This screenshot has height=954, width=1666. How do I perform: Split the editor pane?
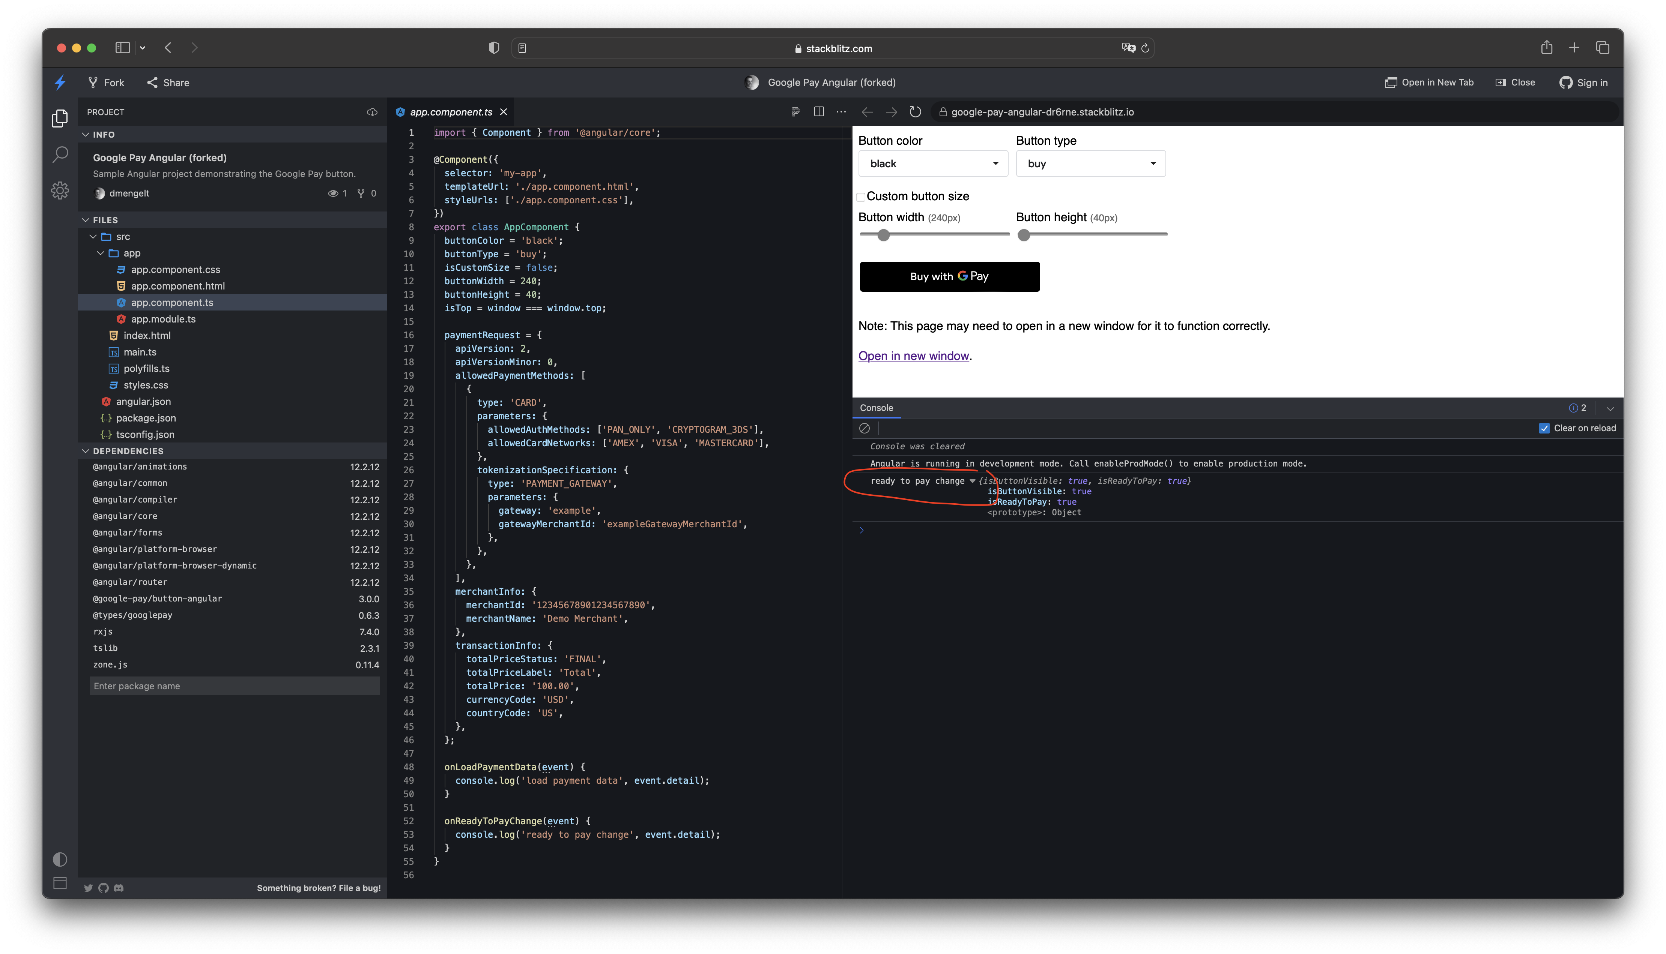pyautogui.click(x=819, y=112)
